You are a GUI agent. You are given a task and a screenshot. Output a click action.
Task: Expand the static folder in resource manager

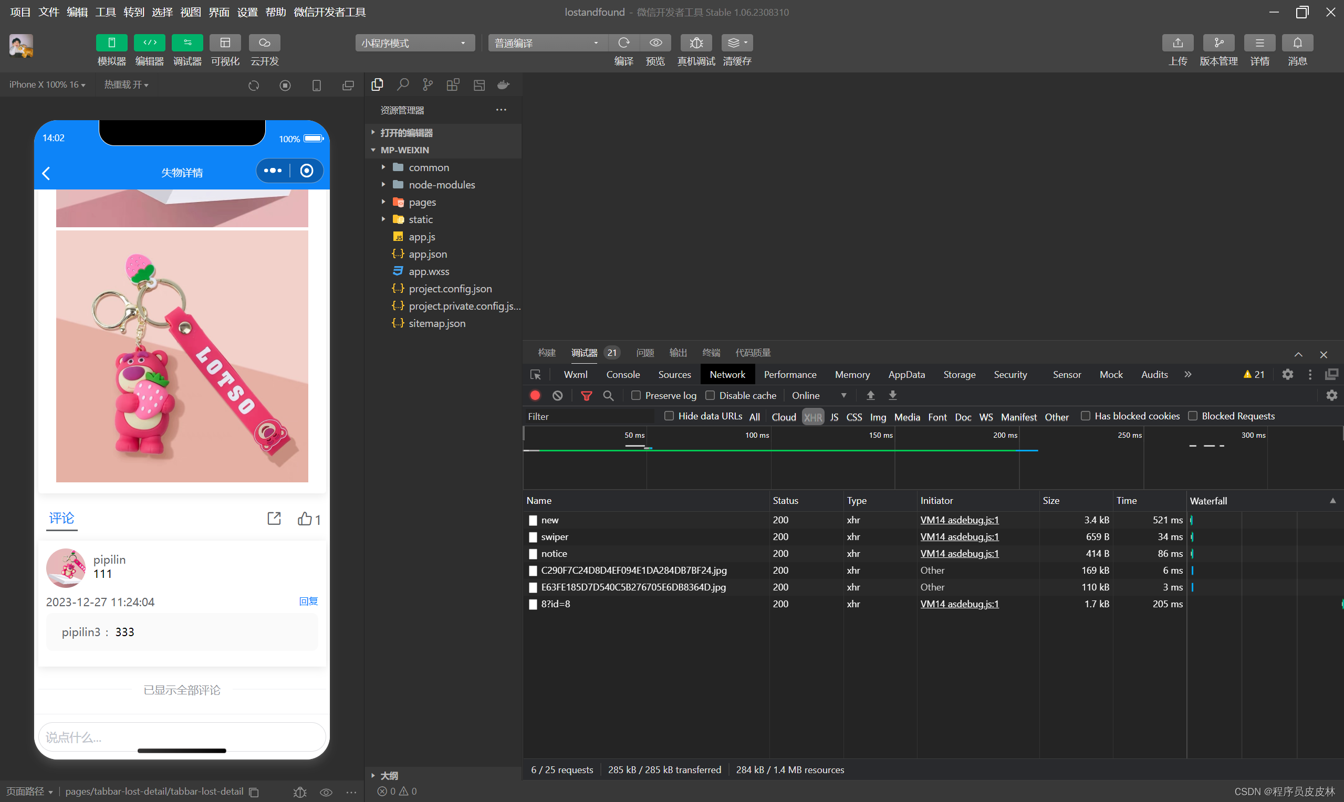tap(384, 219)
